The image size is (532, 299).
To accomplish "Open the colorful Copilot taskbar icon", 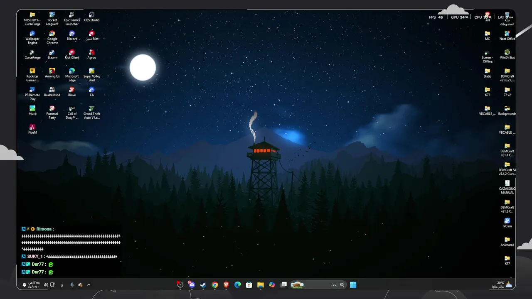I will point(272,285).
